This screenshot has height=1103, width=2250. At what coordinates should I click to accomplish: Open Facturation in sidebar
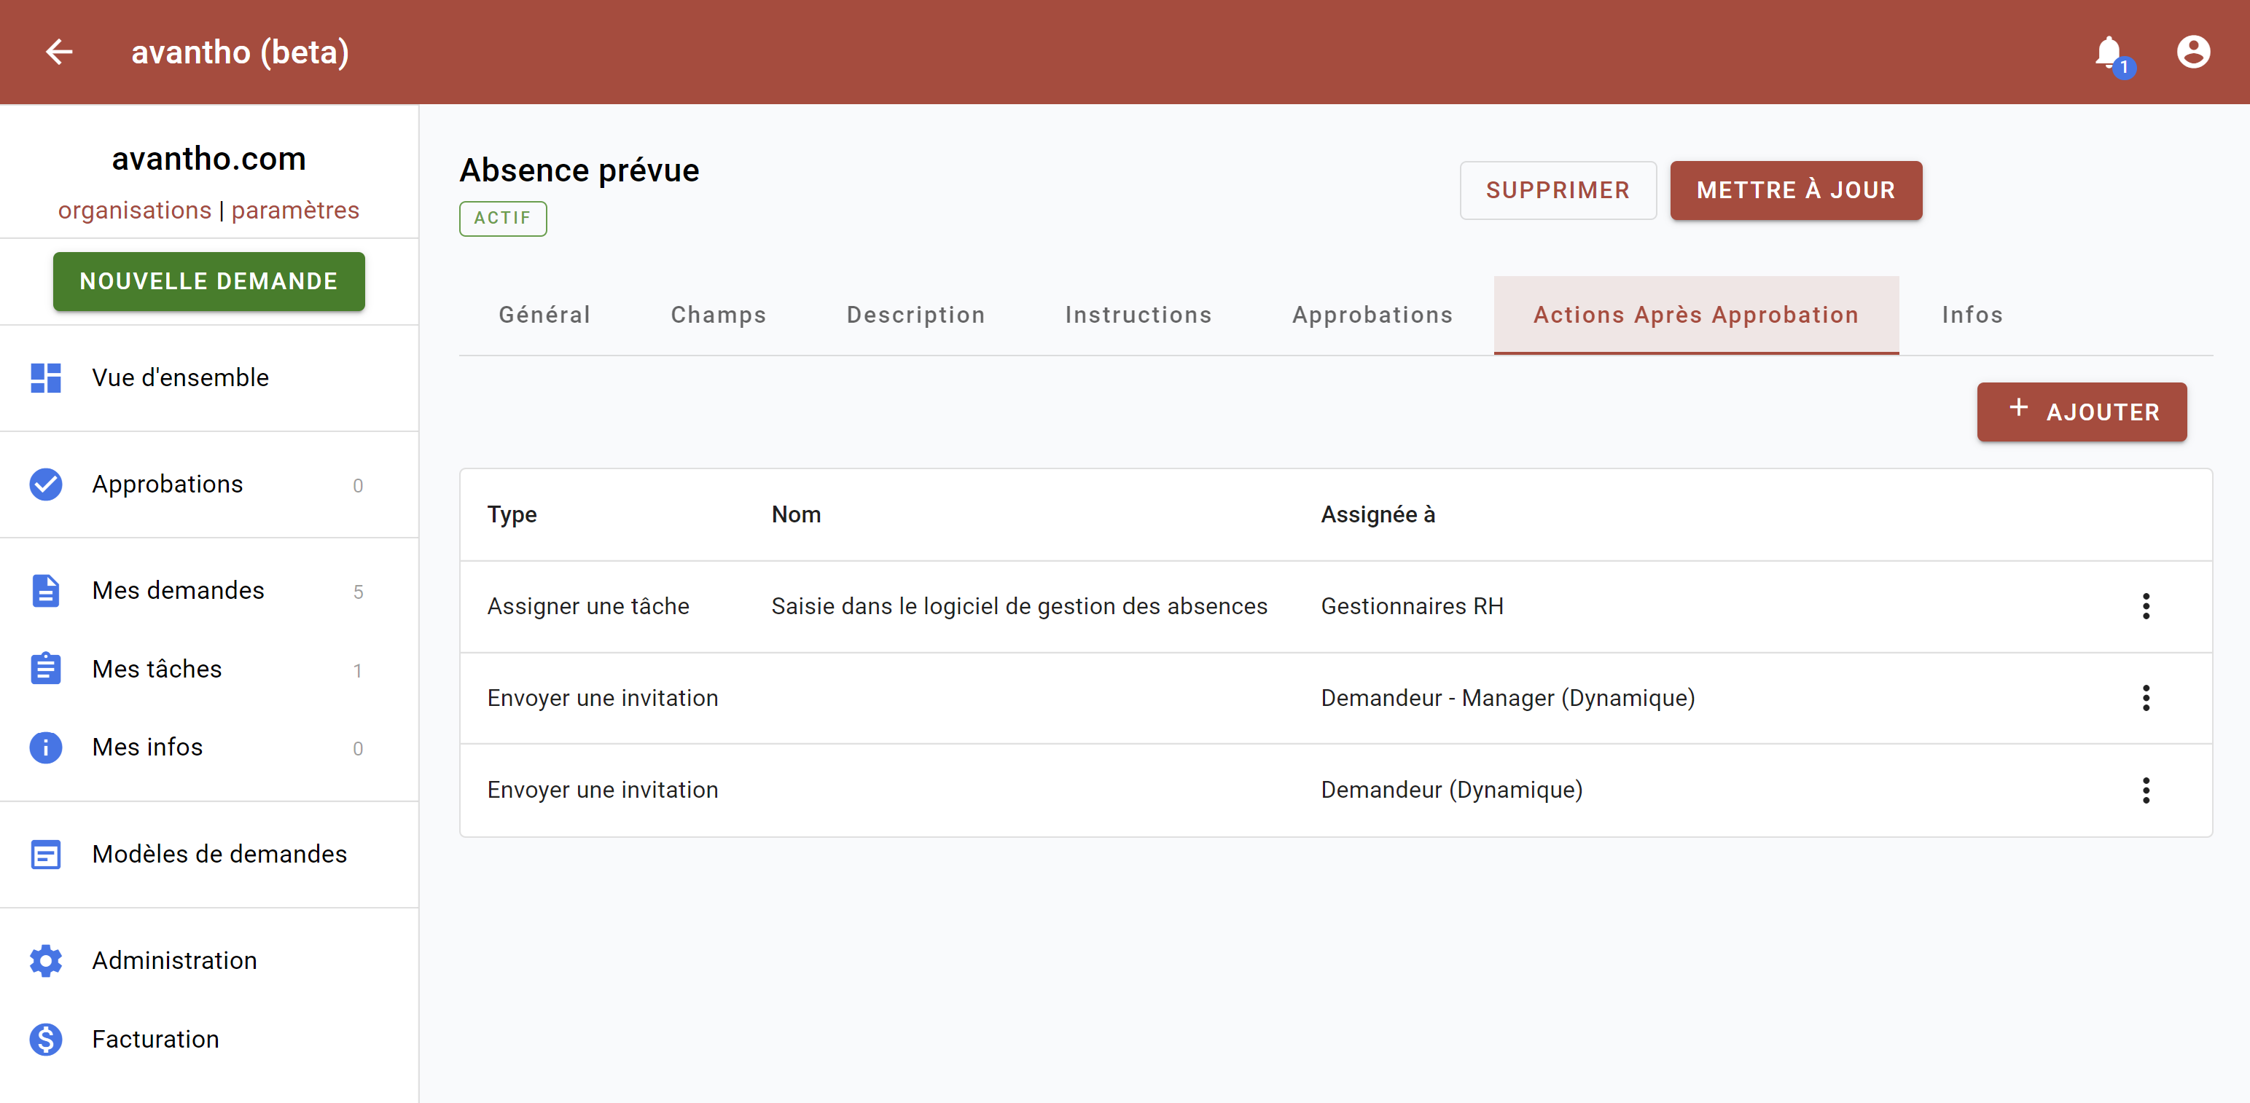pyautogui.click(x=208, y=1039)
